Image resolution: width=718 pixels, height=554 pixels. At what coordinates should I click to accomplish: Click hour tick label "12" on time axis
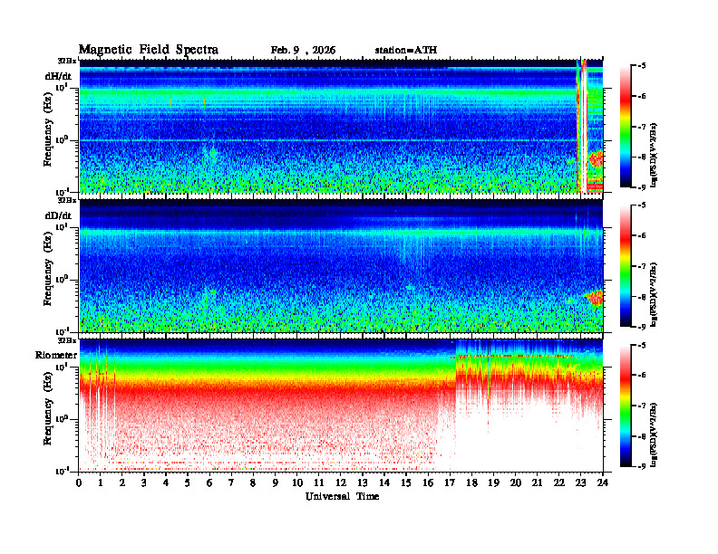(x=341, y=483)
